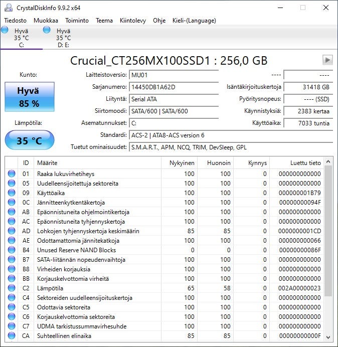338x347 pixels.
Task: Open the Ohje menu
Action: tap(159, 21)
